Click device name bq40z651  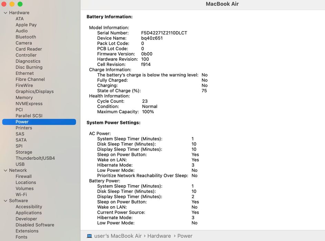click(x=152, y=38)
